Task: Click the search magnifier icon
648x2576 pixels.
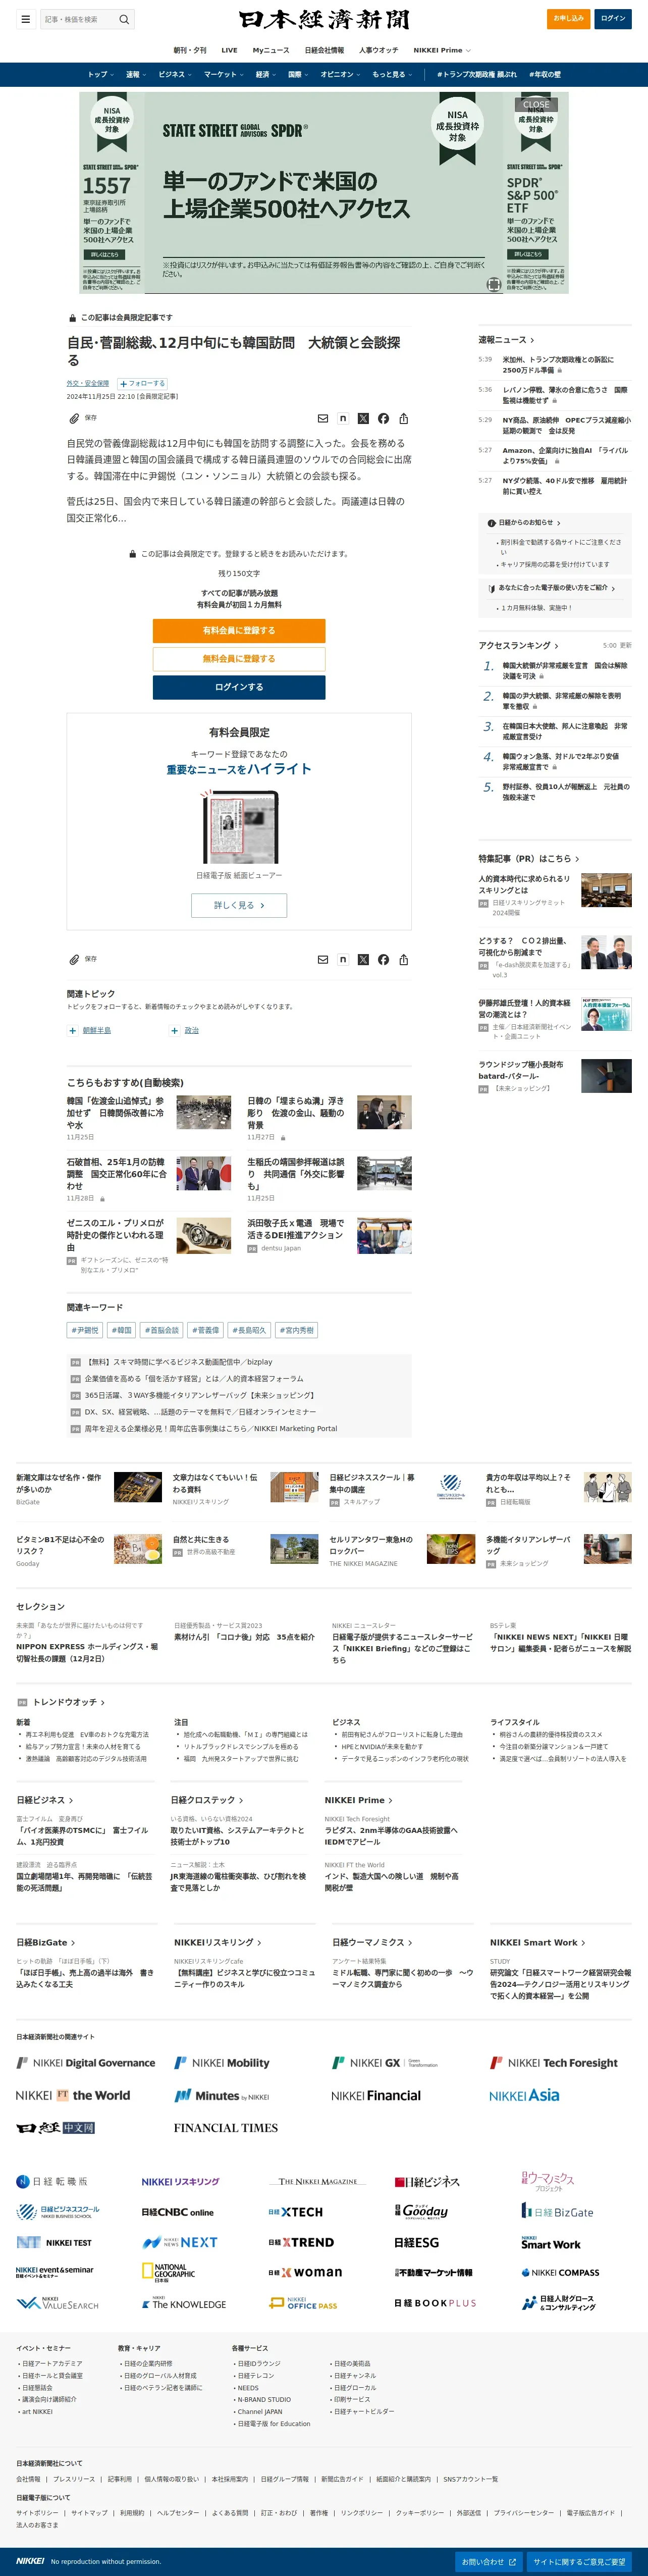Action: (124, 19)
